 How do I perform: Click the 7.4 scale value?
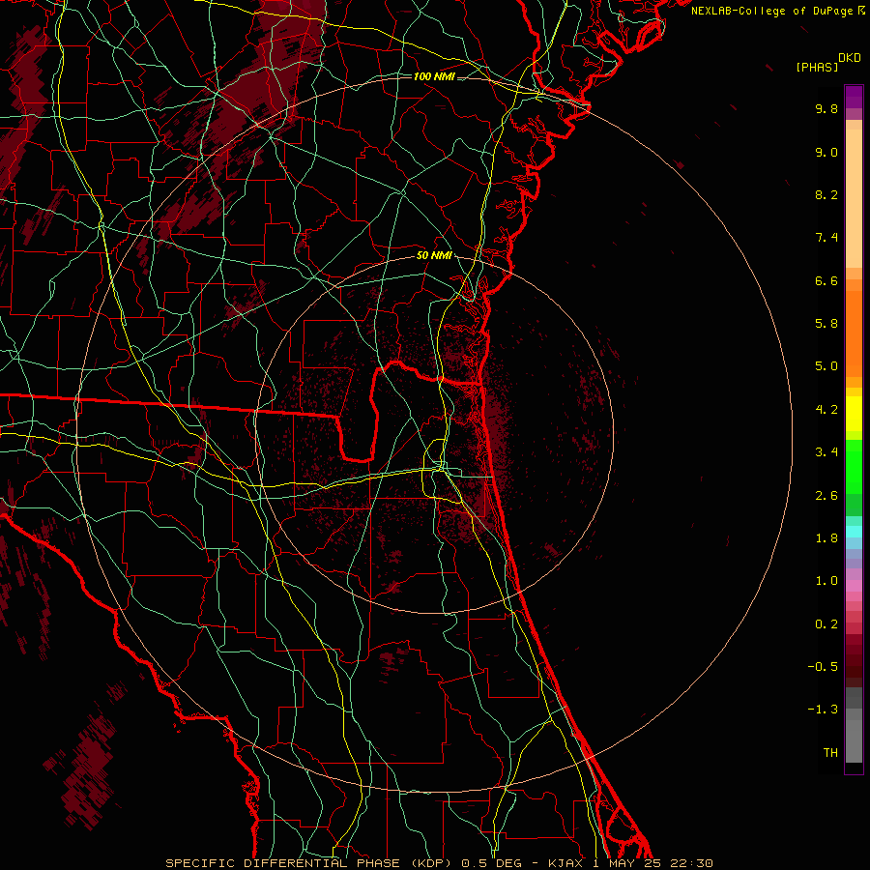click(x=826, y=238)
